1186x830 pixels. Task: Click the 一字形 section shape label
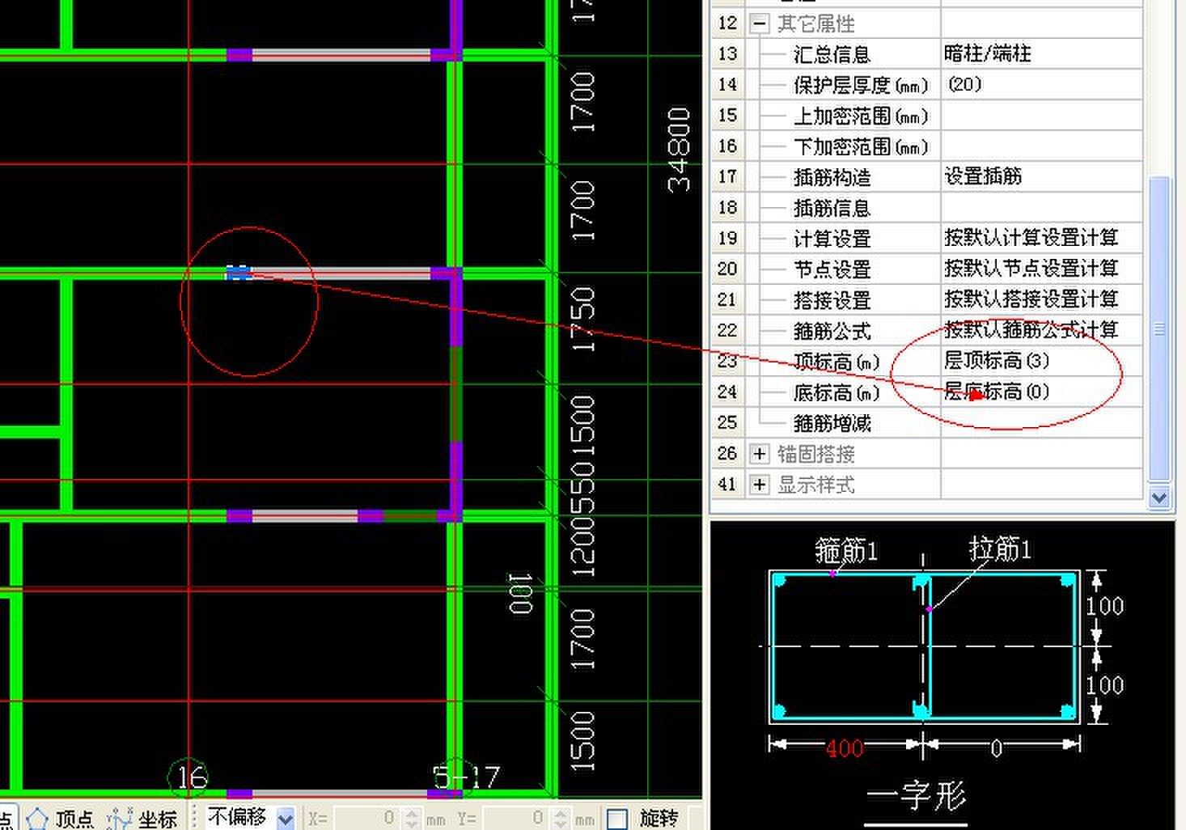pos(917,796)
